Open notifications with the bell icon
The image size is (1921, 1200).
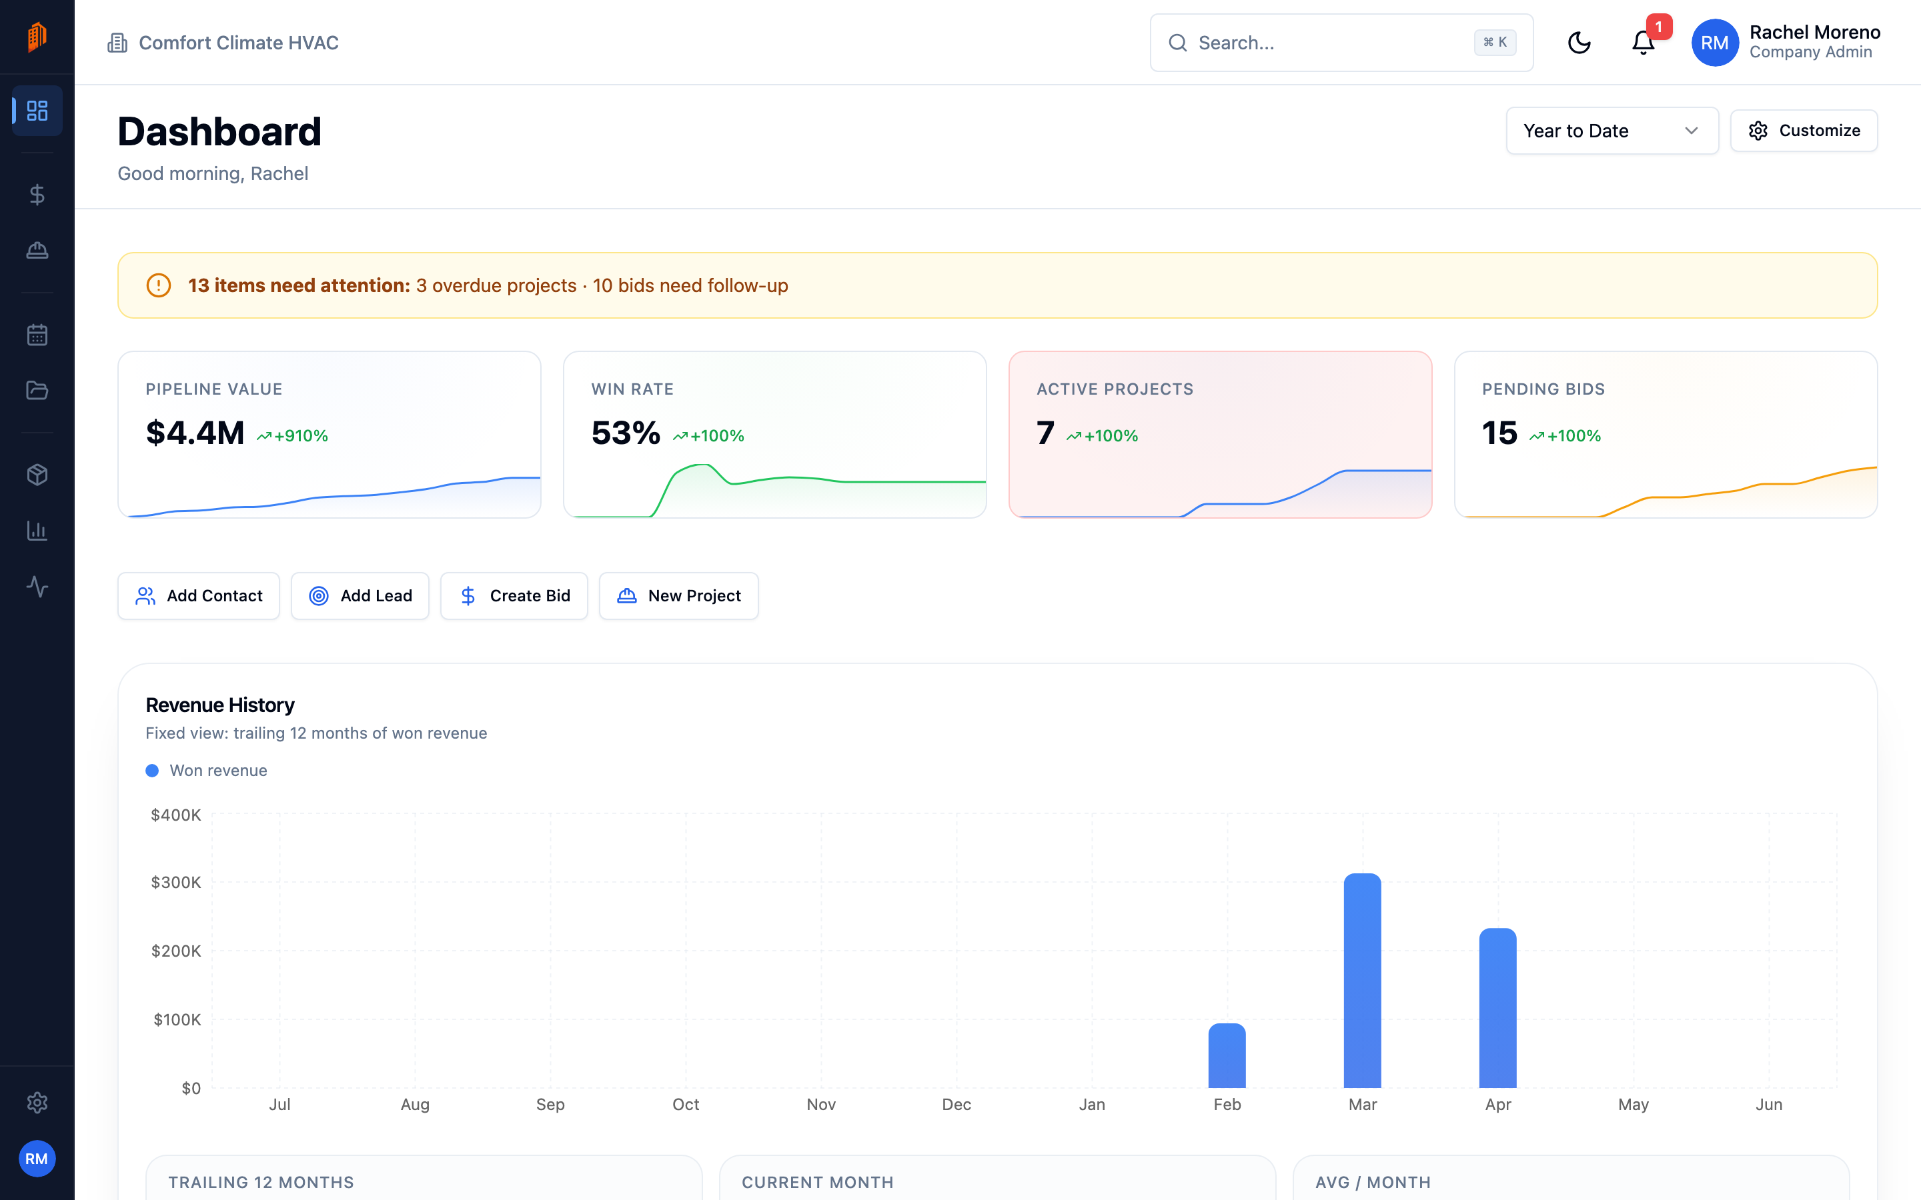(1643, 43)
